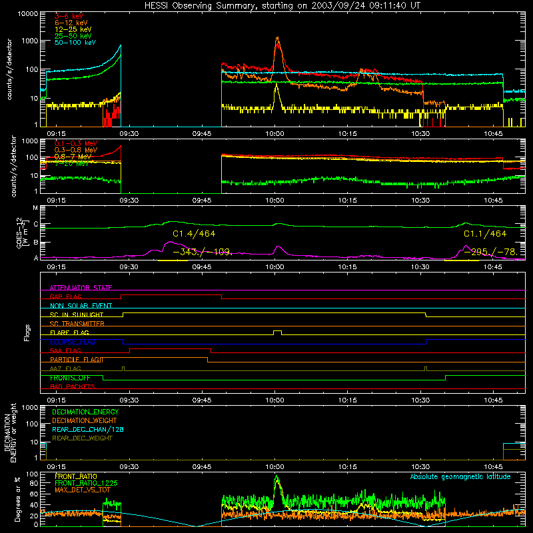This screenshot has height=533, width=533.
Task: Click the REAR_DEC_CHAN/128 legend label
Action: tap(88, 429)
